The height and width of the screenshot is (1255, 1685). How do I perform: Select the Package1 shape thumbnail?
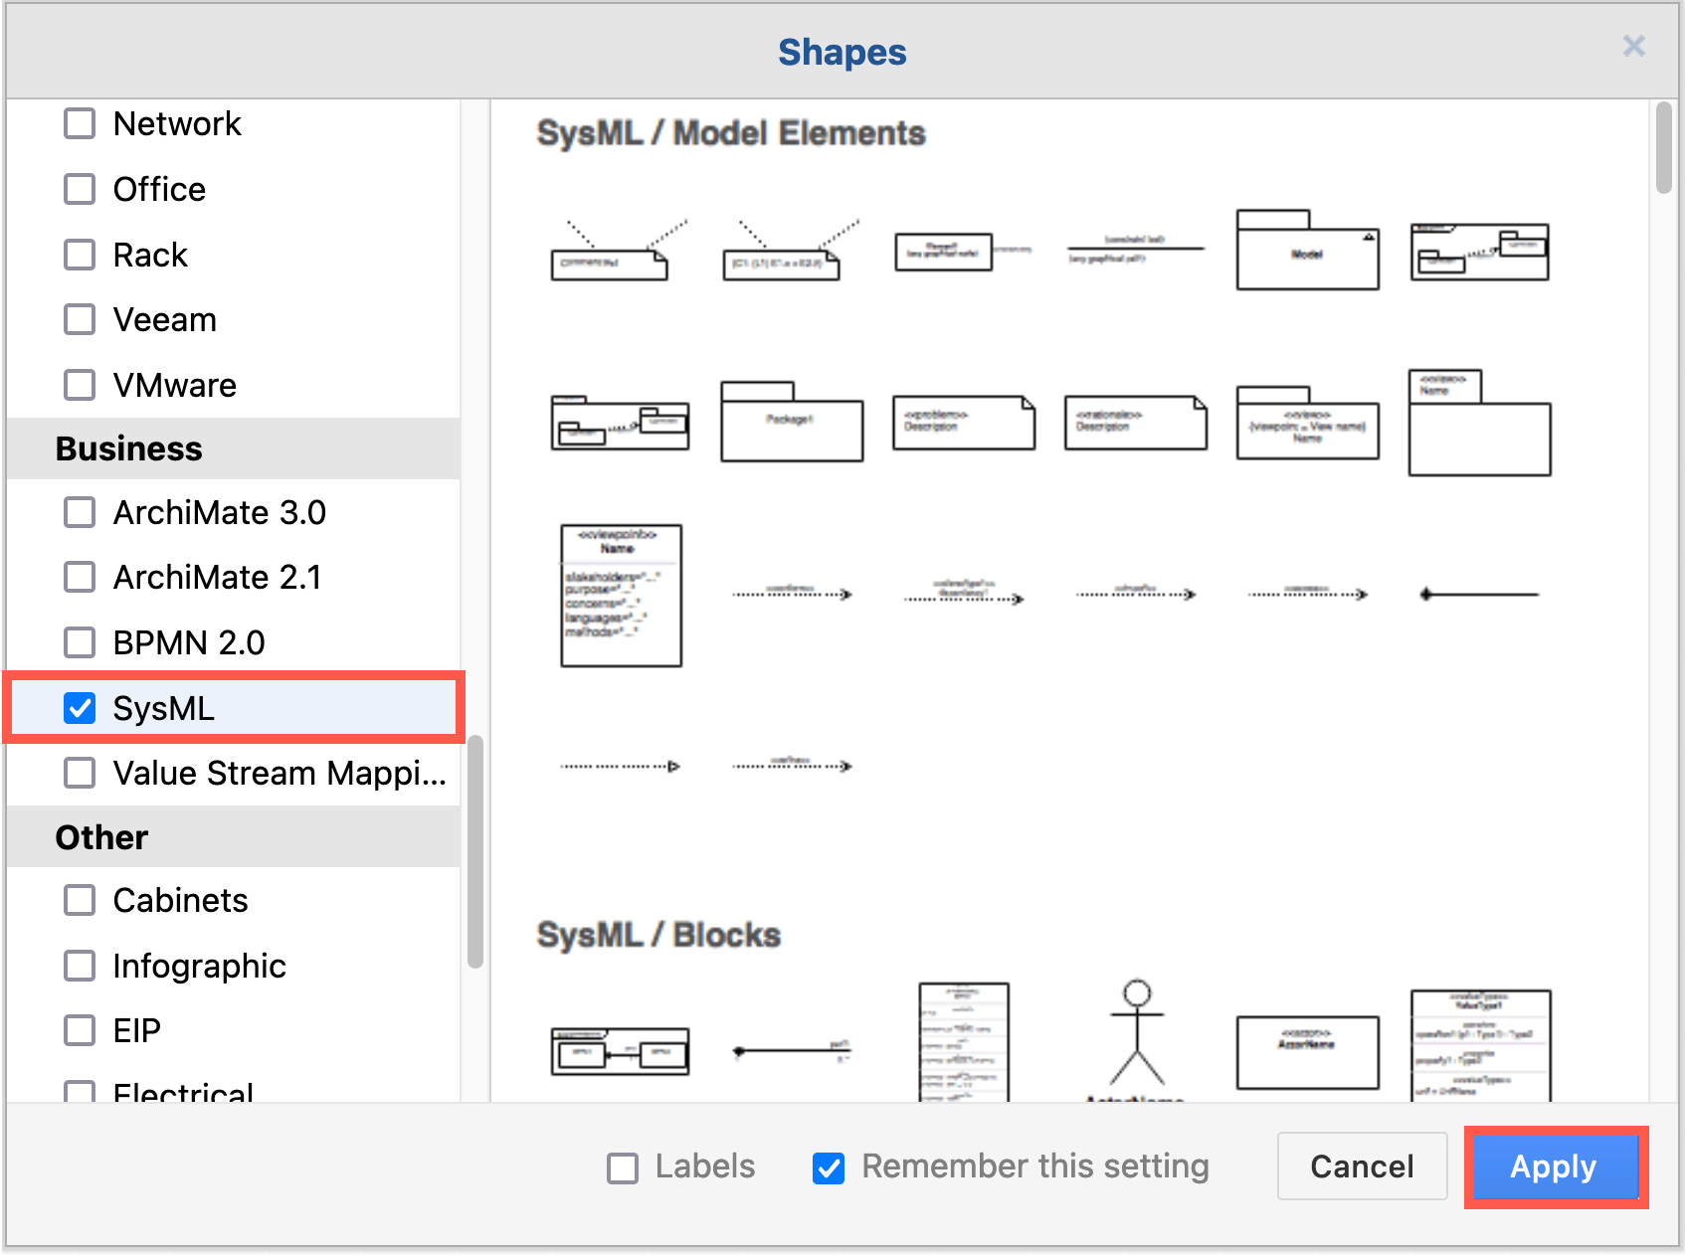(x=791, y=423)
